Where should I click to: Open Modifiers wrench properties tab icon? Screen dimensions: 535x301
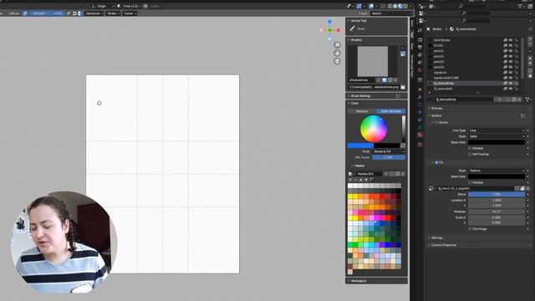point(420,97)
